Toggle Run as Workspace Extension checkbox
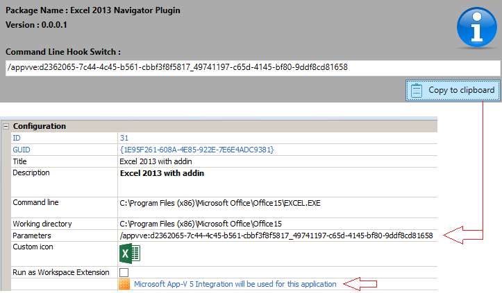 pos(124,272)
